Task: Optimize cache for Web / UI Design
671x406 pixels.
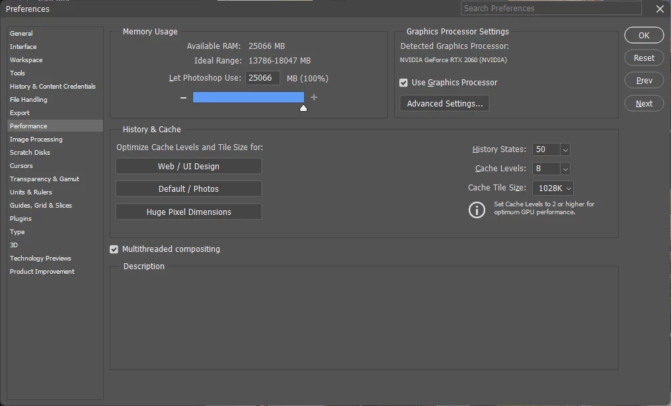Action: (188, 167)
